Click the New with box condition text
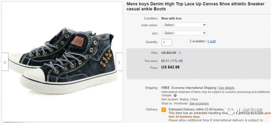The height and width of the screenshot is (123, 271). point(171,18)
